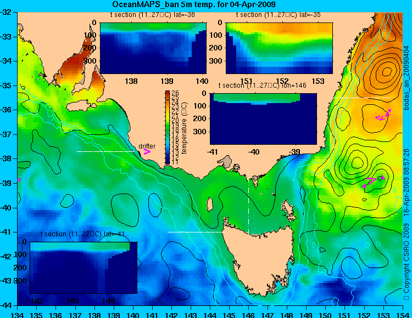Click the '139' tick under the lat=-38 section

pos(167,81)
